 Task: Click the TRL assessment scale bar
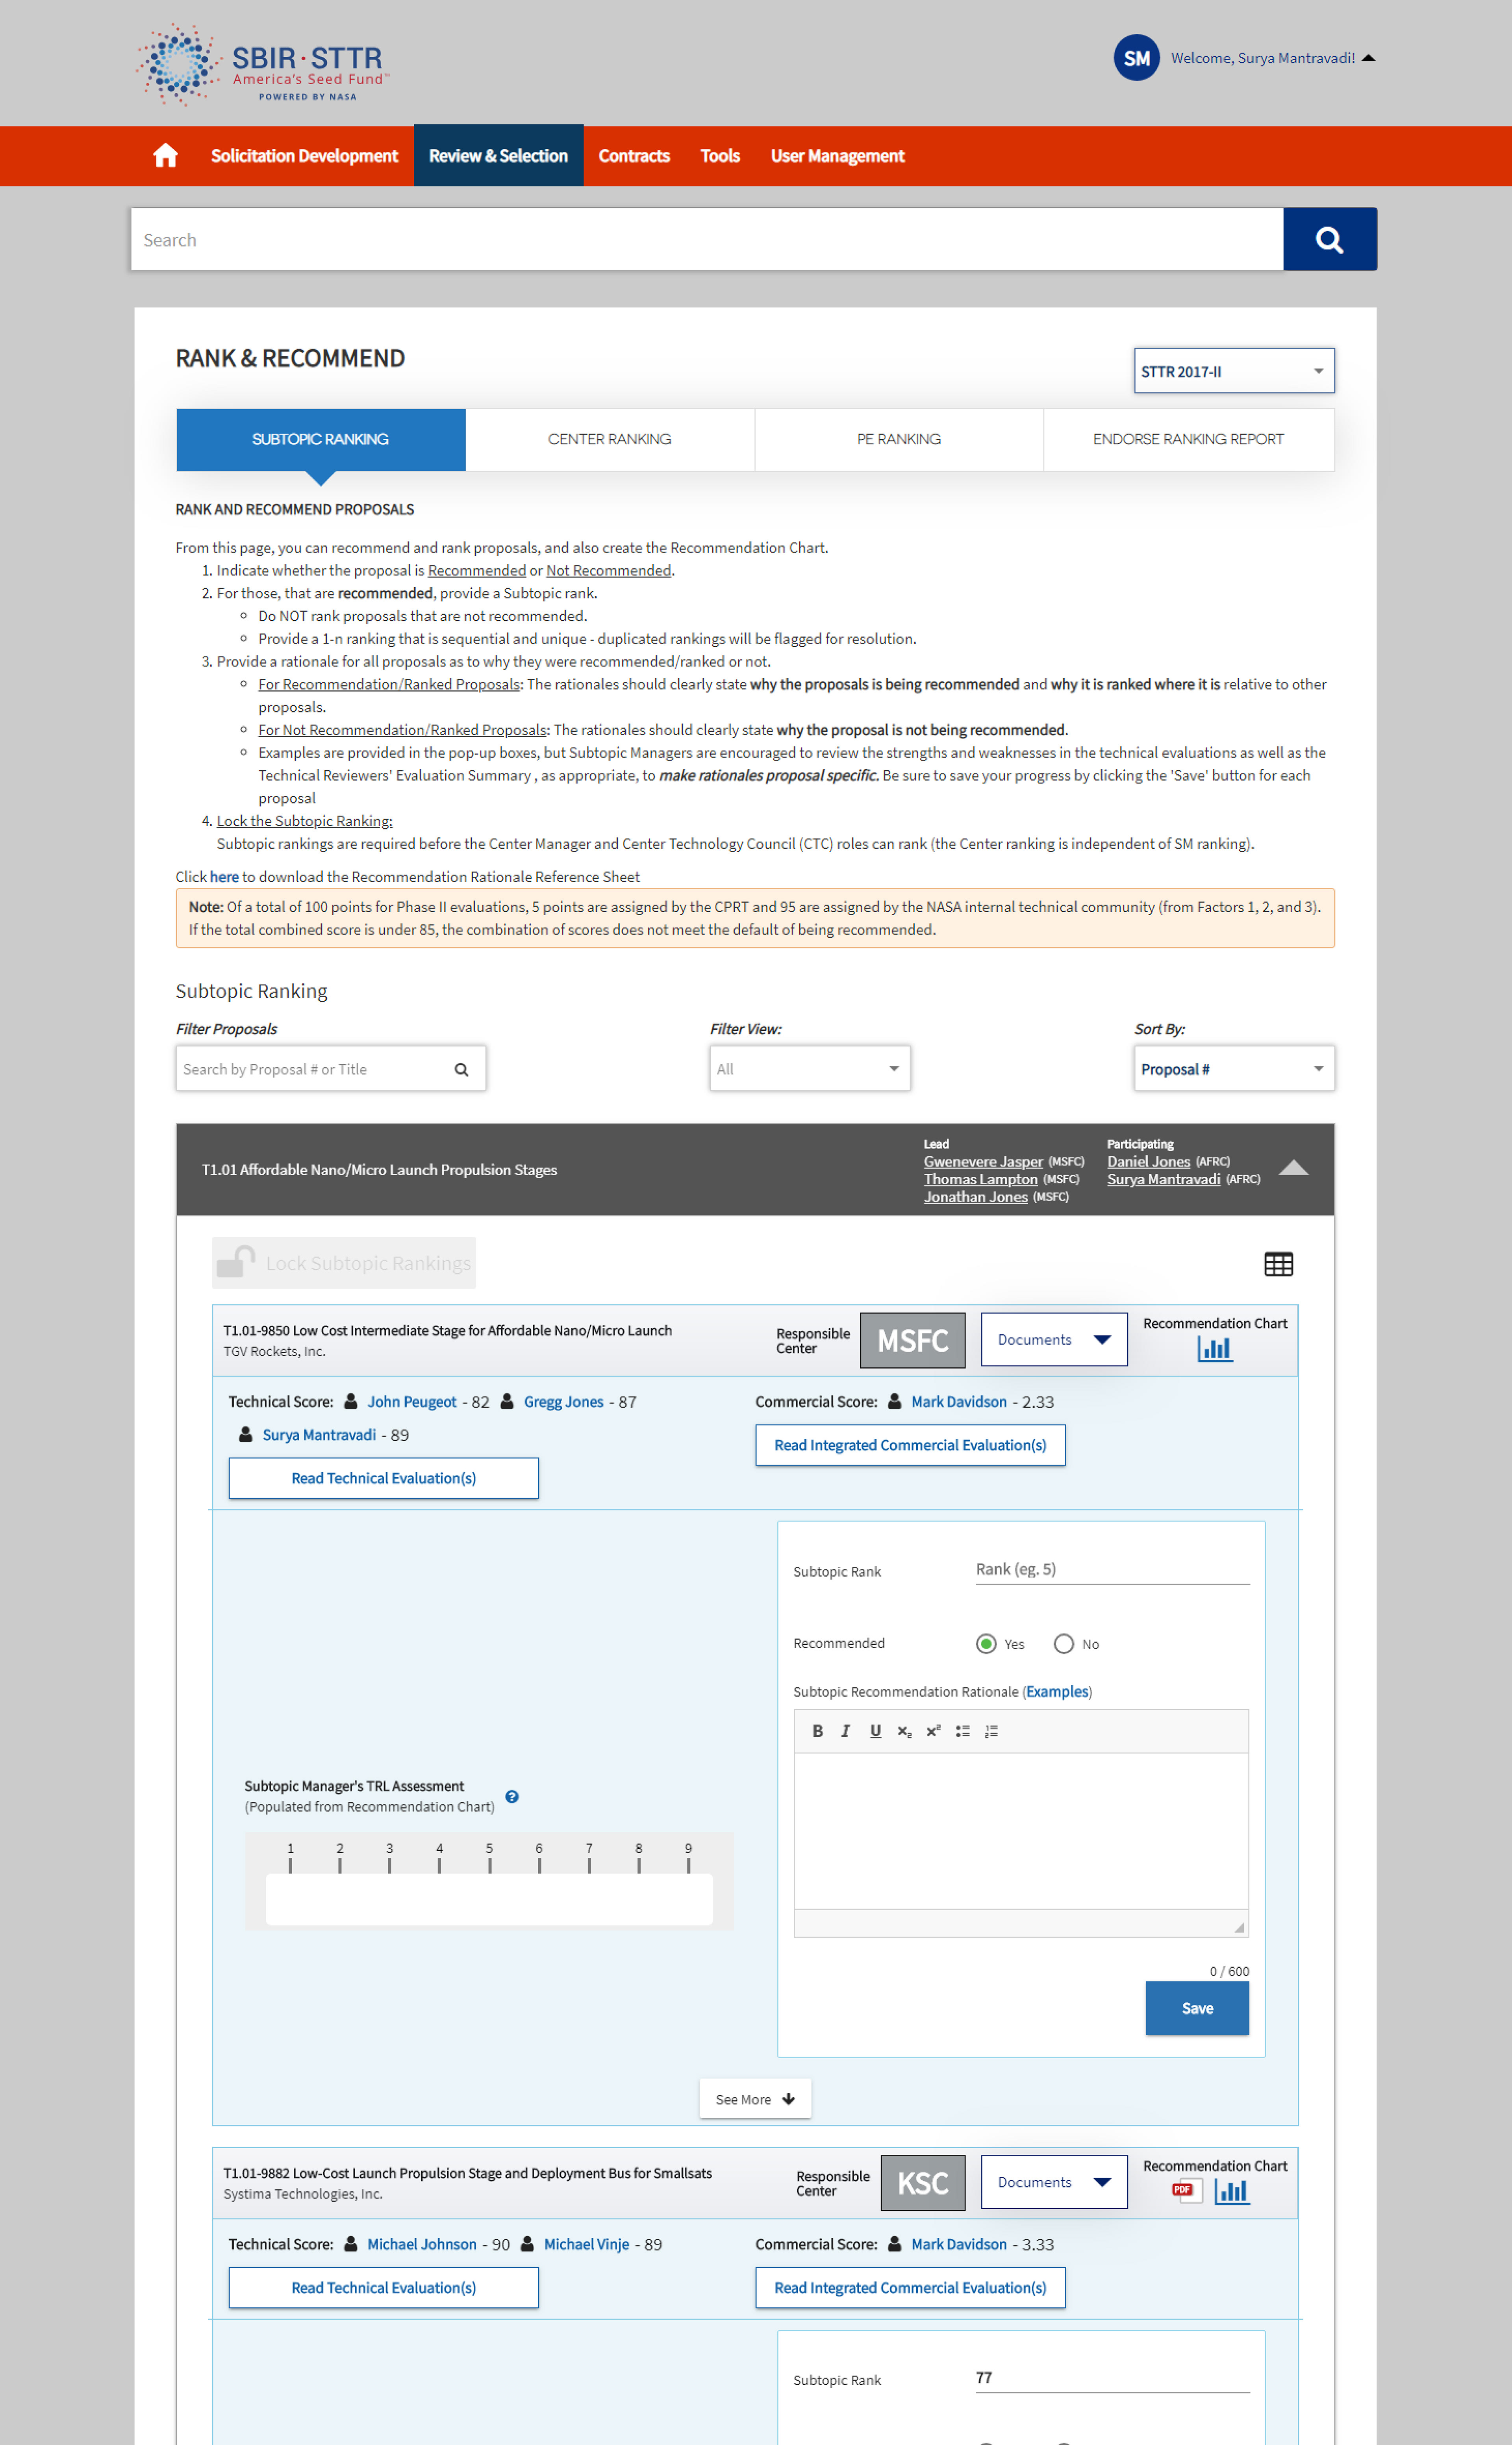tap(489, 1899)
